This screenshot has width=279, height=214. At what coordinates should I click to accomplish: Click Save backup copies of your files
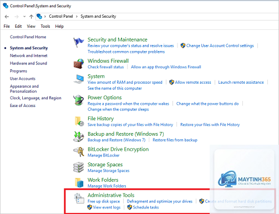point(130,125)
